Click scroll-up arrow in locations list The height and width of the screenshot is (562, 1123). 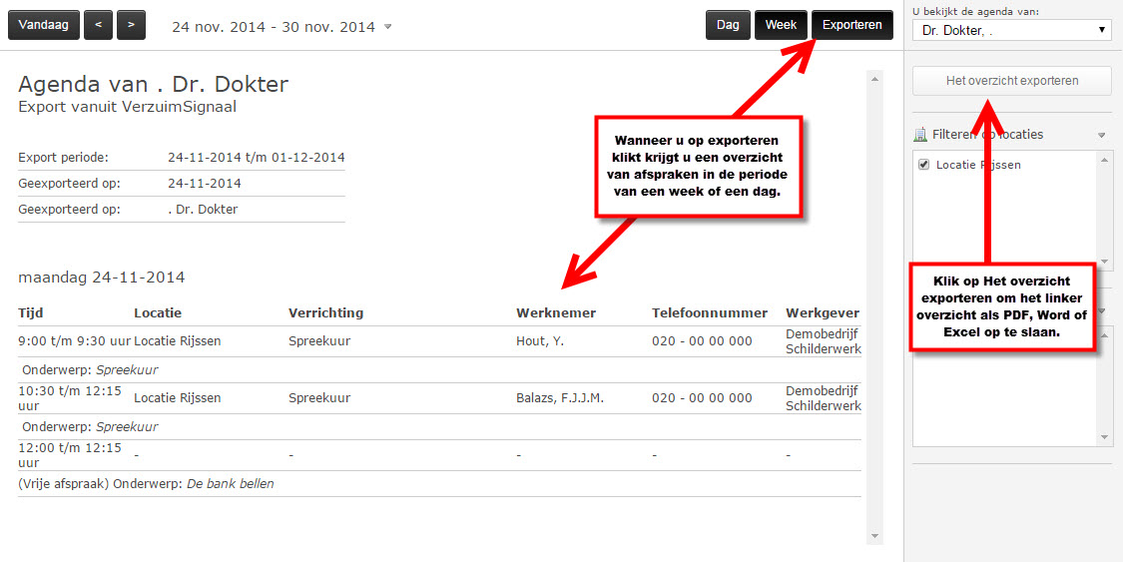1104,159
